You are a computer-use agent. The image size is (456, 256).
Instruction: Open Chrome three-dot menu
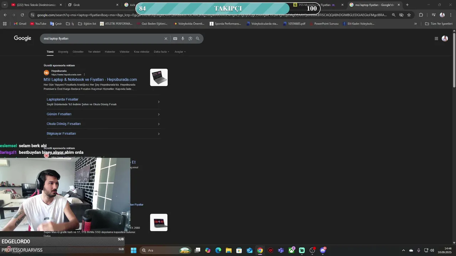(x=450, y=15)
